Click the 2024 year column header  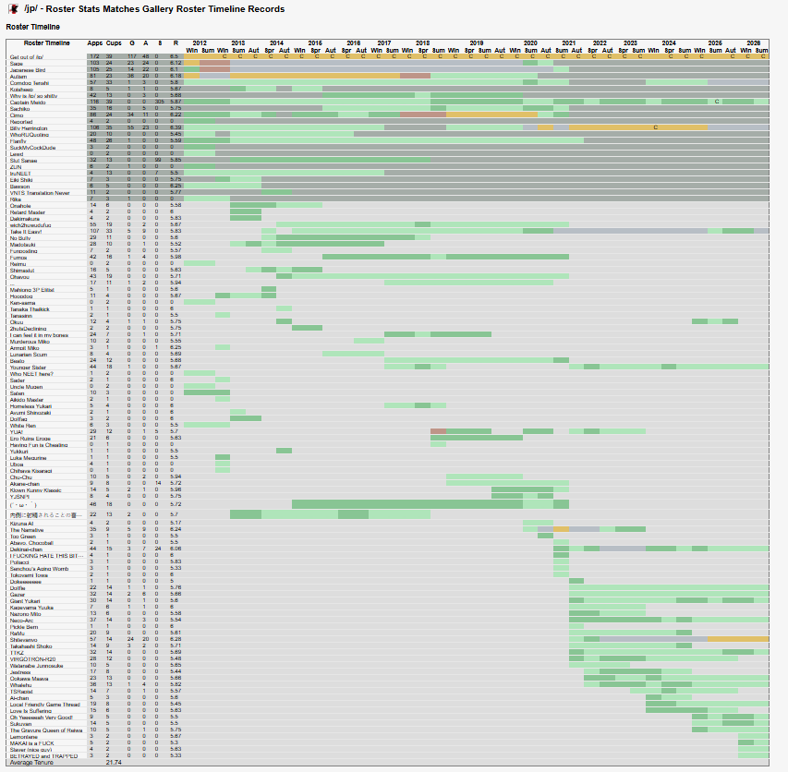click(669, 43)
